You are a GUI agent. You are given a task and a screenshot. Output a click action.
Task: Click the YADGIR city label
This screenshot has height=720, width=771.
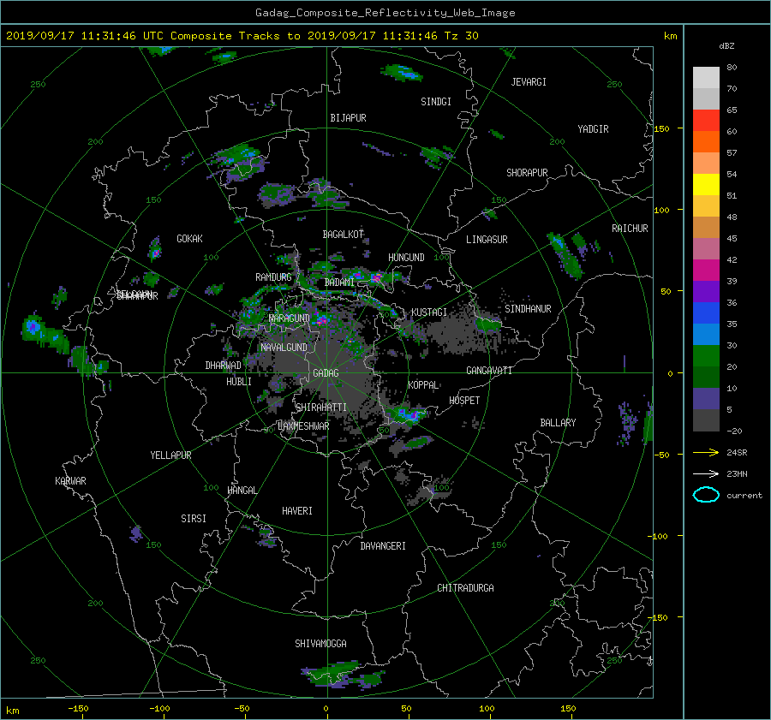[x=593, y=129]
